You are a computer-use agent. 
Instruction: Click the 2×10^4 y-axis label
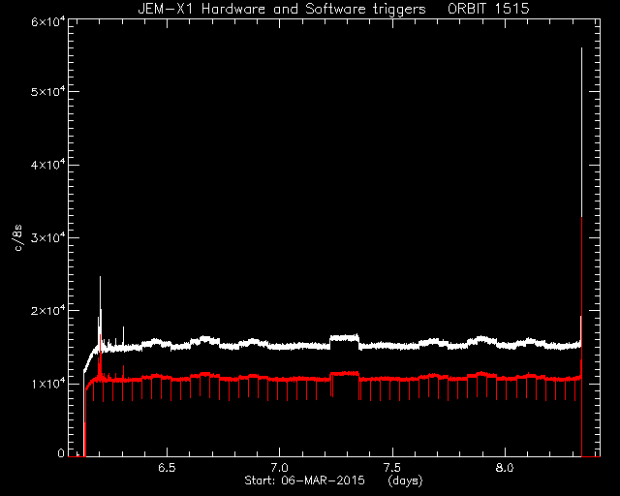click(x=47, y=311)
